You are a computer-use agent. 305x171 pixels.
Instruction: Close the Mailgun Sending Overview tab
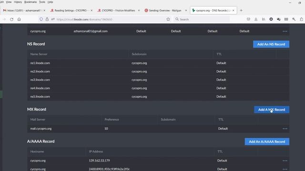pos(186,10)
